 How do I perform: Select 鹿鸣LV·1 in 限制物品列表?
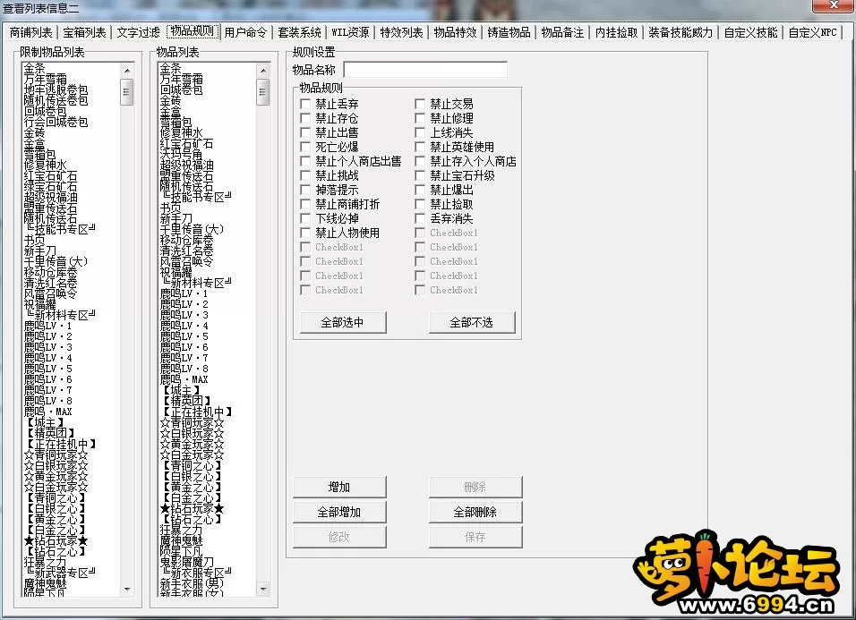(x=48, y=326)
